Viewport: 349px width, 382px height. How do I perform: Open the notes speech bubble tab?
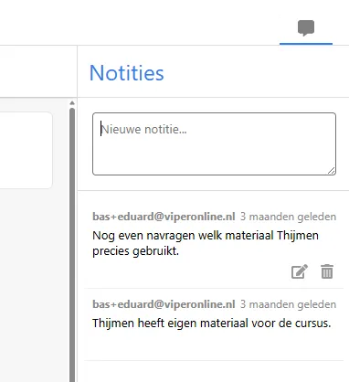click(306, 28)
